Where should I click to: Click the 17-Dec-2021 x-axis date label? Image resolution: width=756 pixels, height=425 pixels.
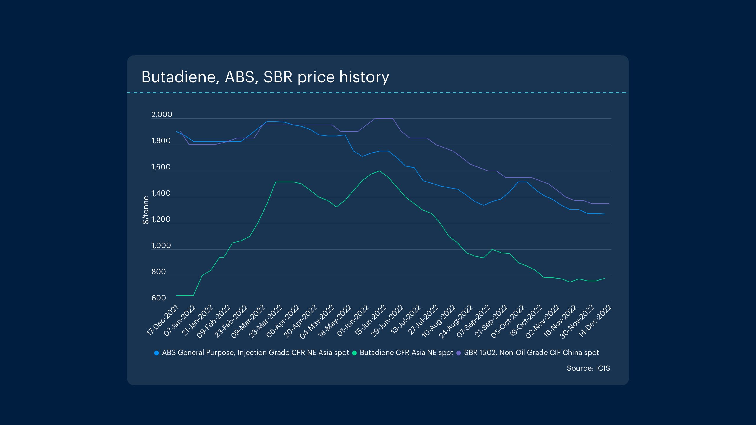coord(163,321)
